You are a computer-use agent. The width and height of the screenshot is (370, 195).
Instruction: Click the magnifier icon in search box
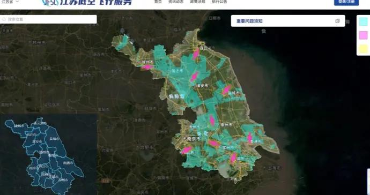(4, 19)
